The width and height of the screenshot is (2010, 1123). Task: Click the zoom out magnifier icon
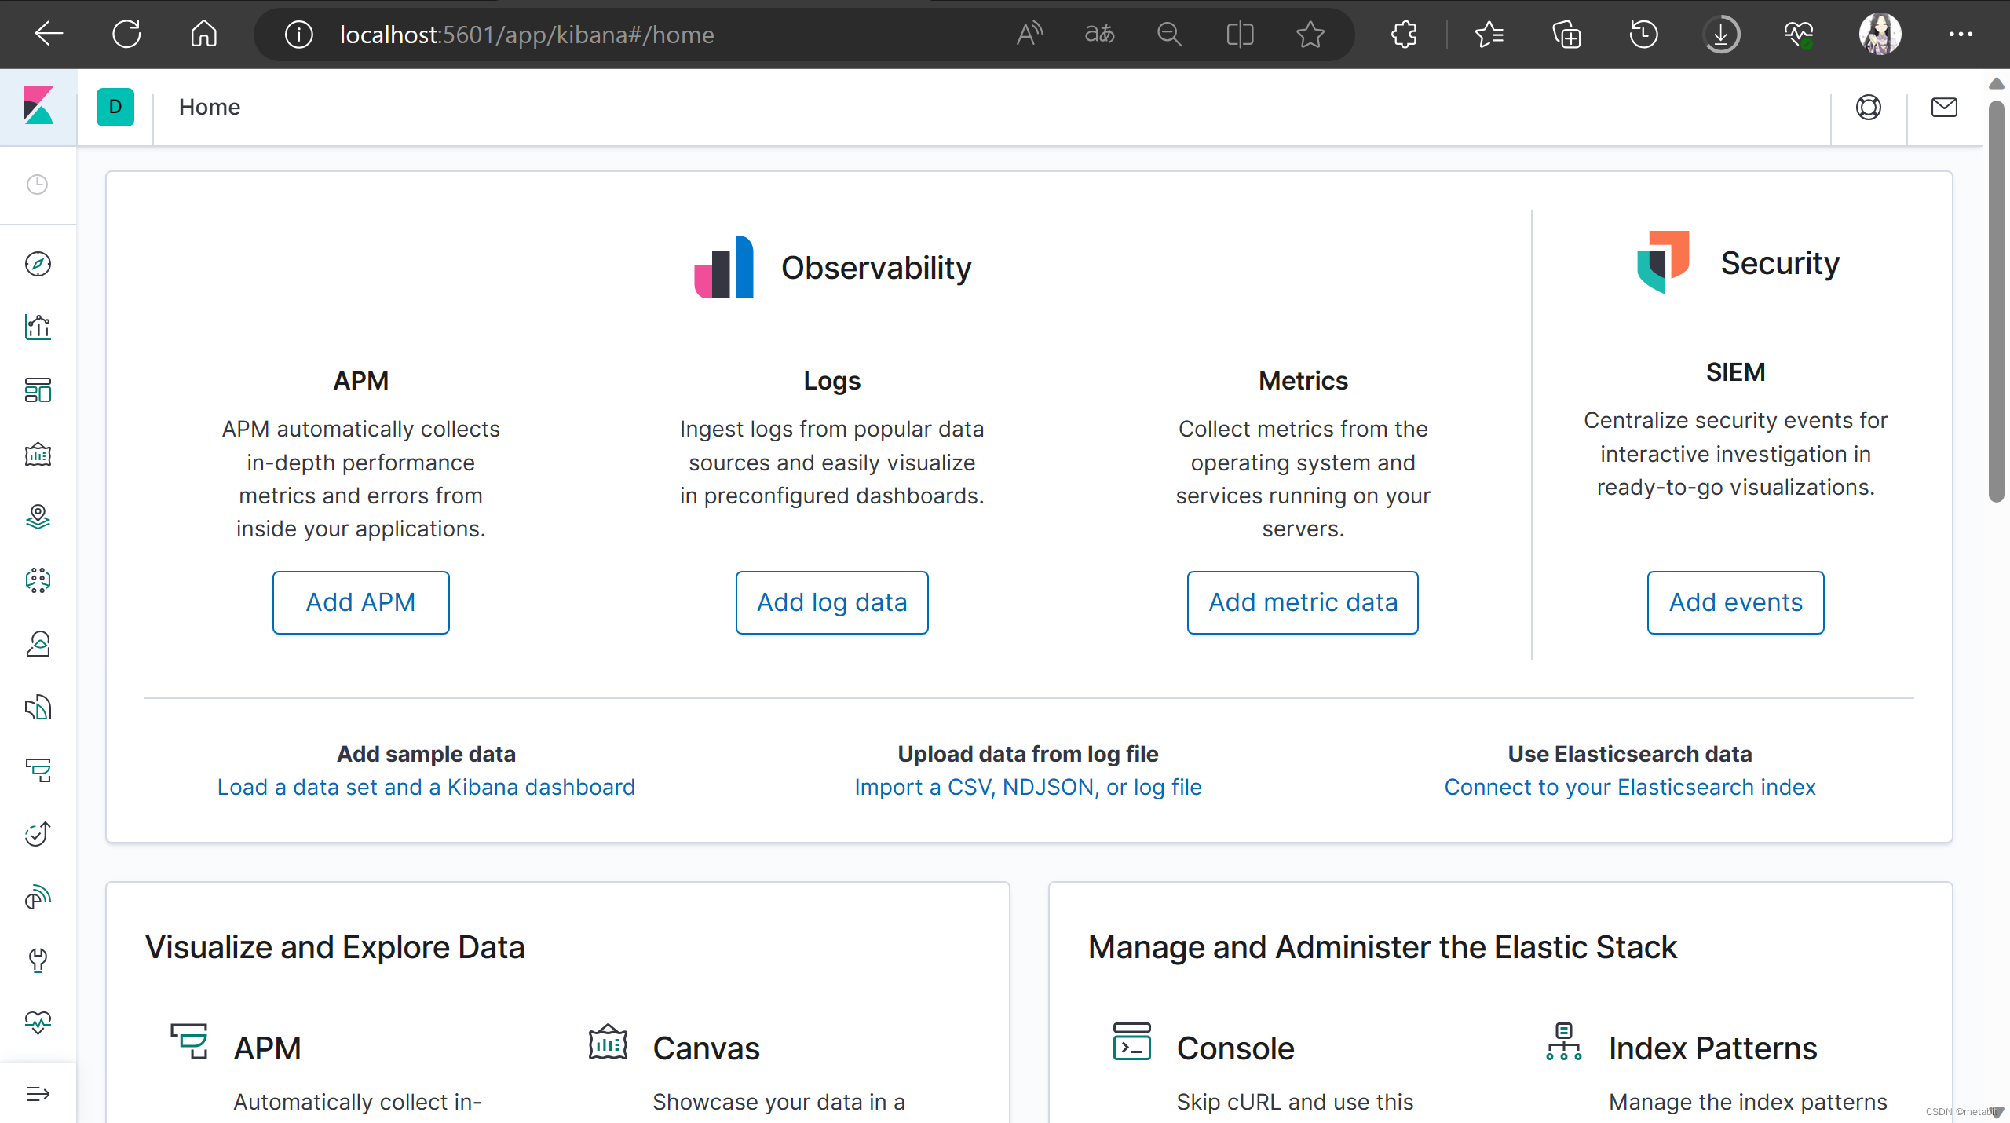click(x=1169, y=34)
